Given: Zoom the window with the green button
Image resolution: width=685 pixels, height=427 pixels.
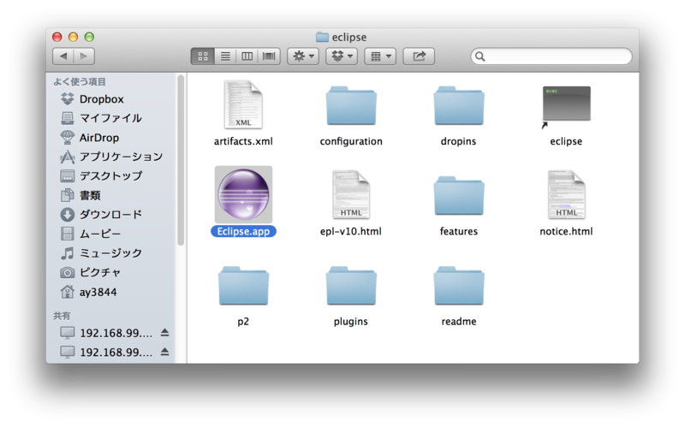Looking at the screenshot, I should click(89, 37).
